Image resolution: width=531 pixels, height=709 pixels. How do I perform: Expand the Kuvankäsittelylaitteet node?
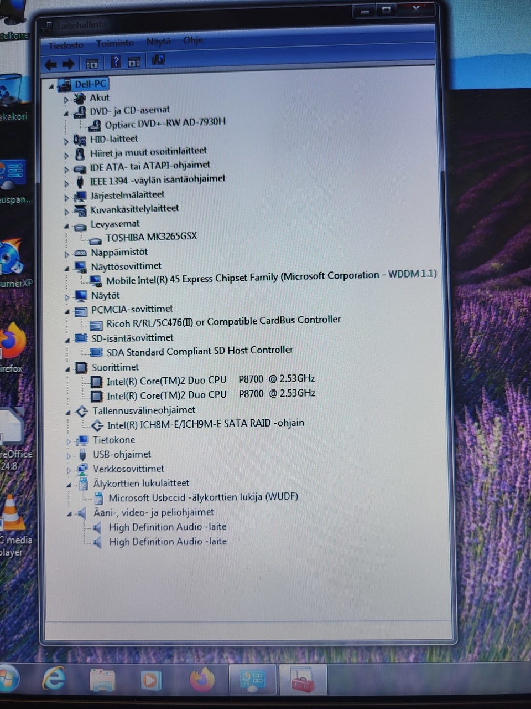click(x=67, y=212)
